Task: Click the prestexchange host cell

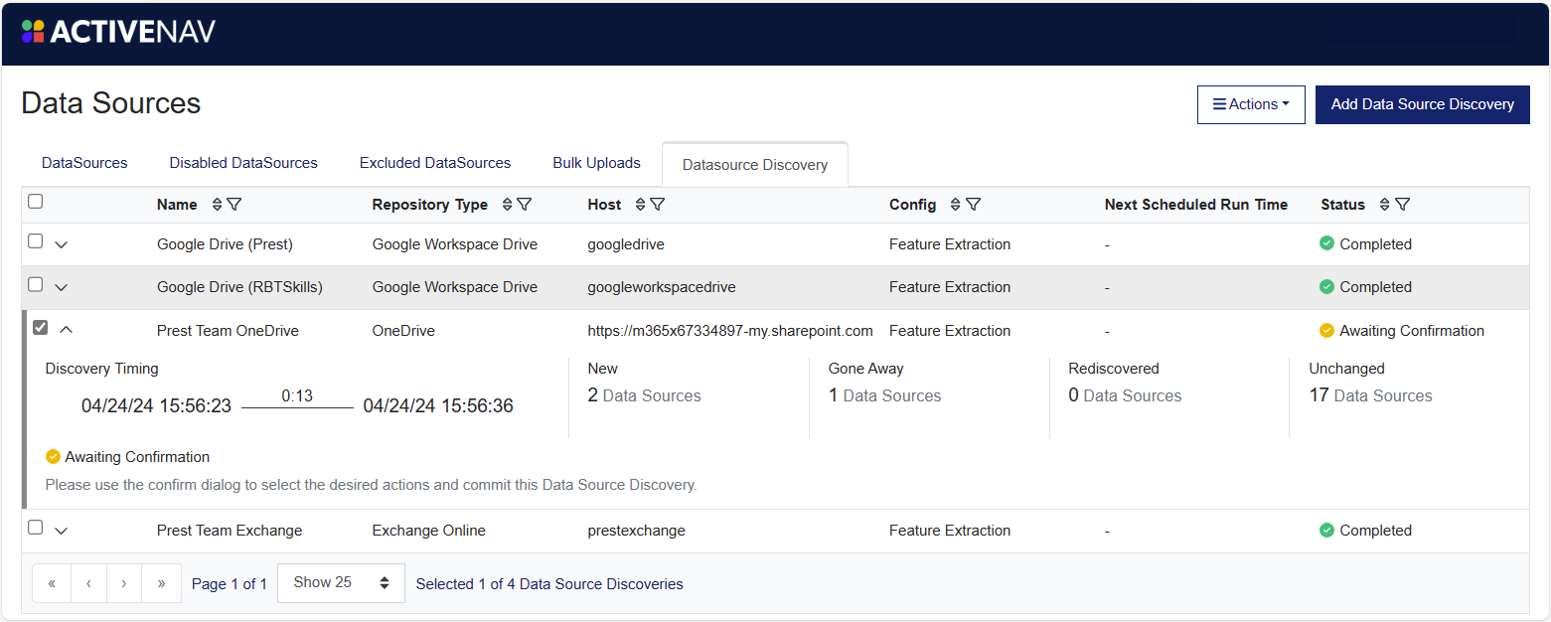Action: (637, 531)
